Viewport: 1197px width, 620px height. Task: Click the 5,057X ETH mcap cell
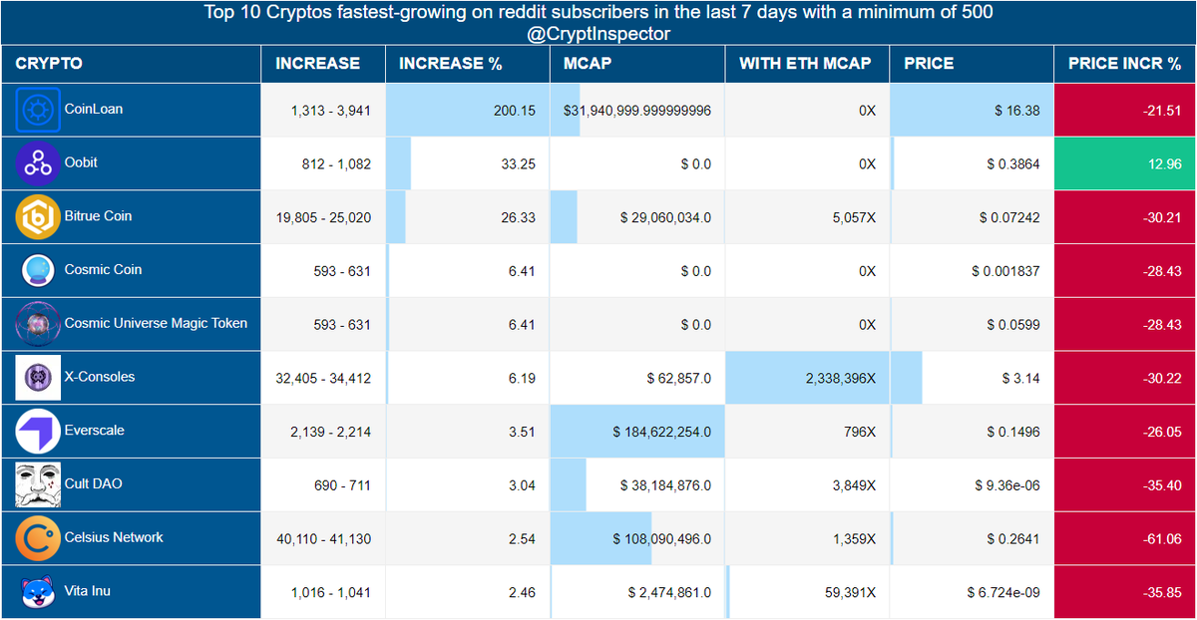[807, 217]
